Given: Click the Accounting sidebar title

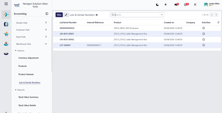Looking at the screenshot, I should 20,14.
